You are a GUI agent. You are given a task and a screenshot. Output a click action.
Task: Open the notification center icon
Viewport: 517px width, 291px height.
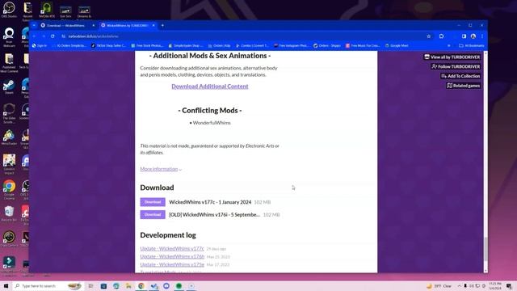click(x=509, y=285)
